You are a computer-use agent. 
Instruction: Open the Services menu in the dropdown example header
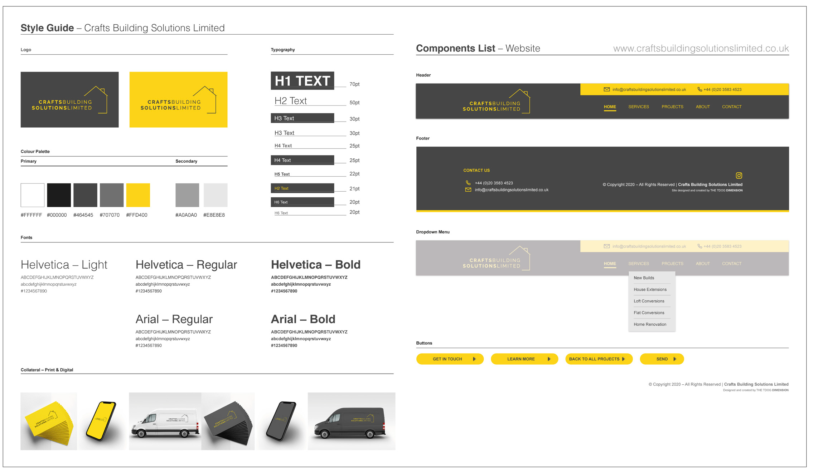pyautogui.click(x=638, y=263)
